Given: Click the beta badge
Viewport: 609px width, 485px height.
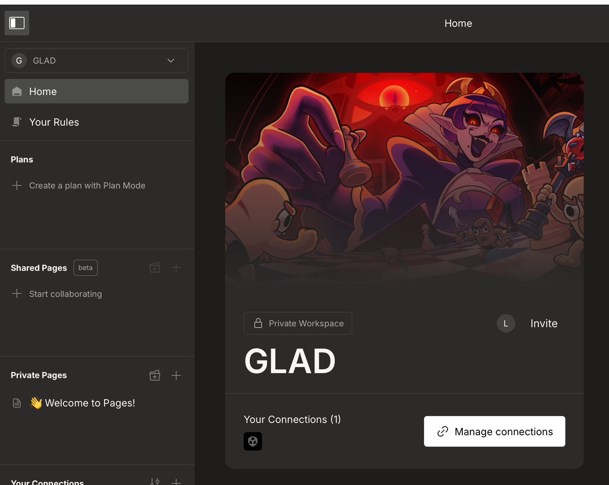Looking at the screenshot, I should click(x=85, y=268).
